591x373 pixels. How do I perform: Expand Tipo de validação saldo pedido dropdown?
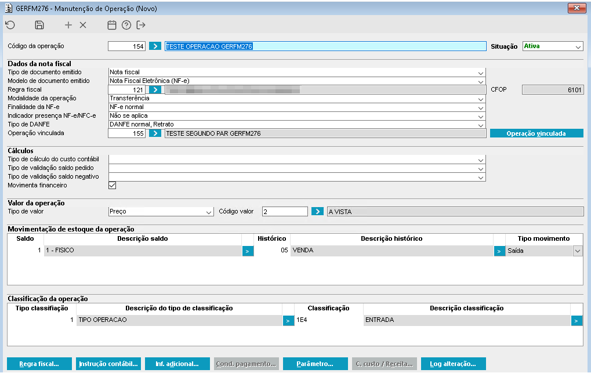pos(481,169)
